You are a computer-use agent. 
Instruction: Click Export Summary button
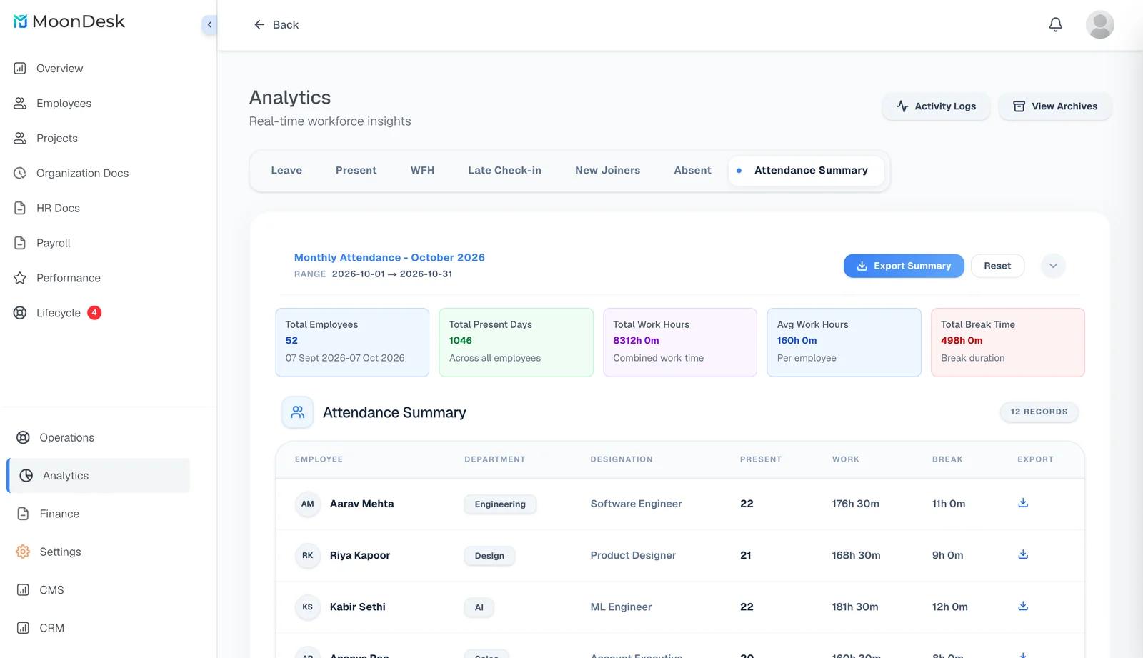pos(904,266)
